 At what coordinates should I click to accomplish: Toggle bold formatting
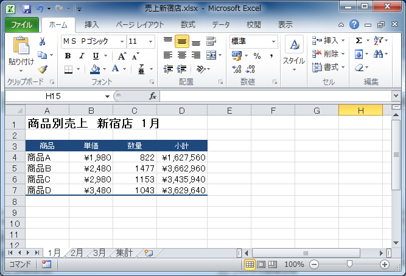[x=68, y=56]
